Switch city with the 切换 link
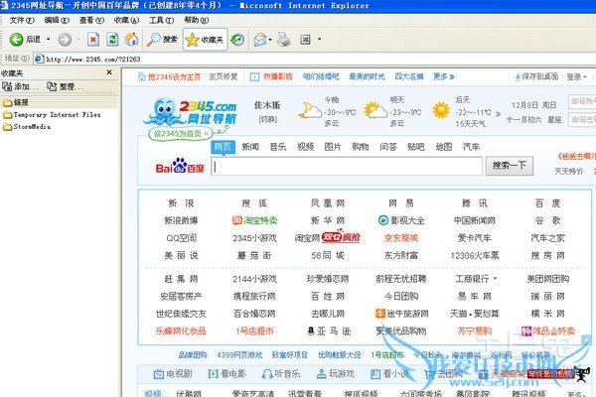Viewport: 596px width, 397px height. click(267, 119)
